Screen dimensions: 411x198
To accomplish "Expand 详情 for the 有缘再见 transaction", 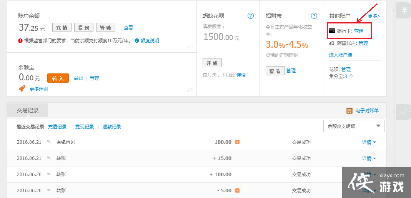I will (369, 142).
